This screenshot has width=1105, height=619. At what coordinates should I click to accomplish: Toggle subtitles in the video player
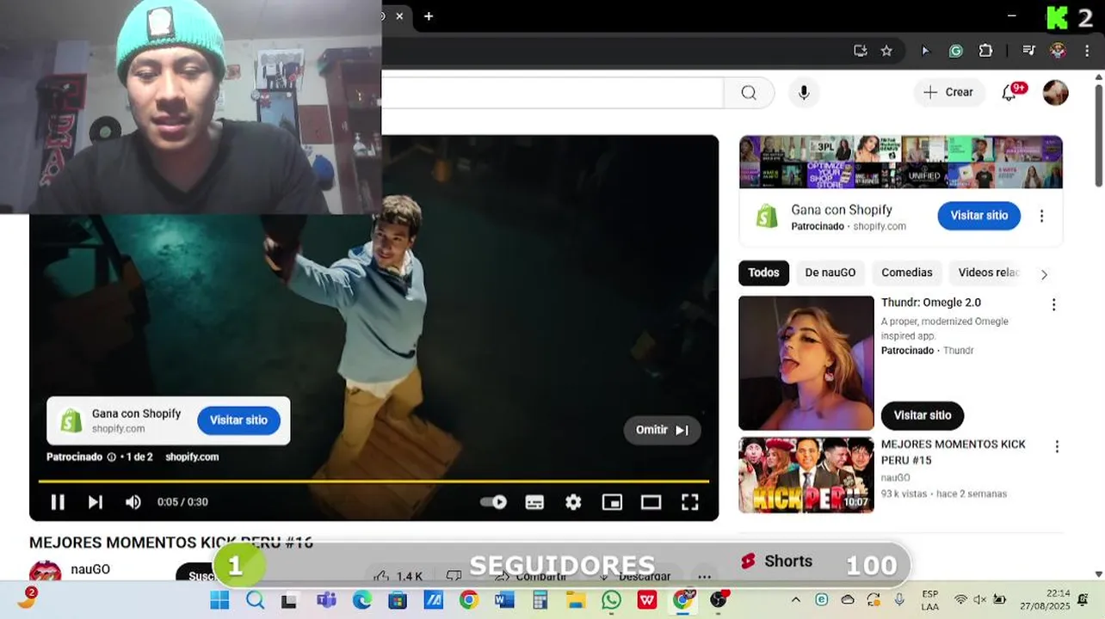click(534, 502)
